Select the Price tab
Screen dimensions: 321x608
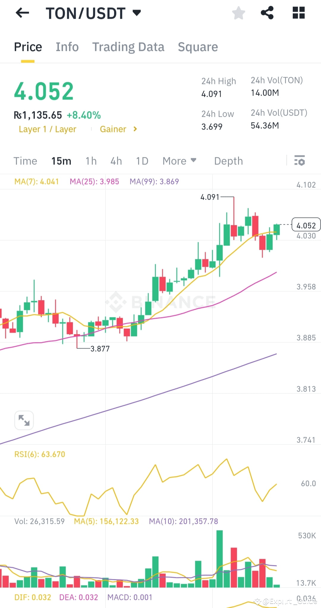coord(28,47)
